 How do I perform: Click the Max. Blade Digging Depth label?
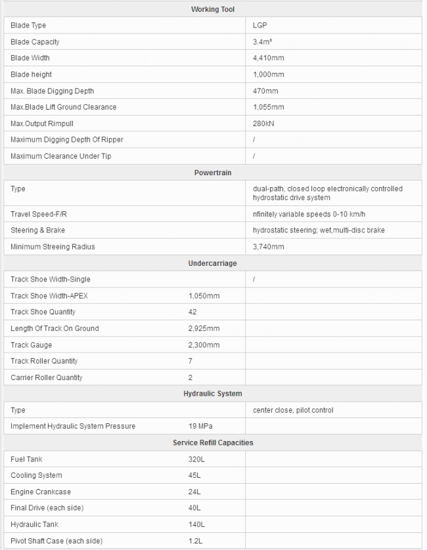[x=53, y=91]
